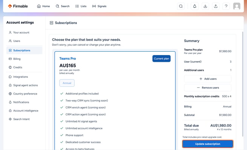Click the icon beside Account intelligence
This screenshot has width=247, height=150.
[10, 111]
